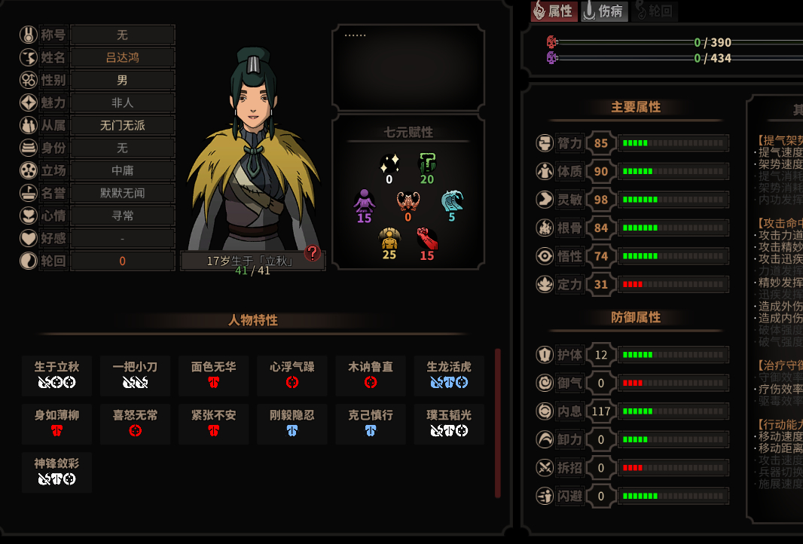The image size is (803, 544).
Task: Select the 生龙活虎 trait card
Action: (449, 375)
